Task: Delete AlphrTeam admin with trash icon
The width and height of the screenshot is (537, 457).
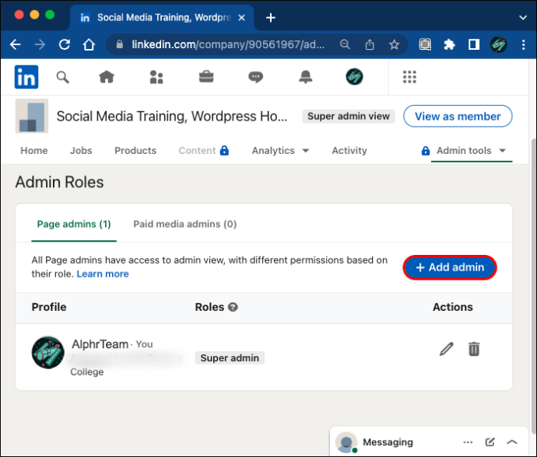Action: tap(474, 349)
